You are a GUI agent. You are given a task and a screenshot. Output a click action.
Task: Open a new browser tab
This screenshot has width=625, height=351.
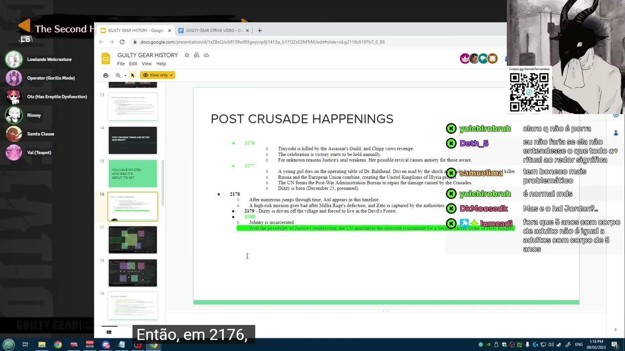[x=259, y=30]
